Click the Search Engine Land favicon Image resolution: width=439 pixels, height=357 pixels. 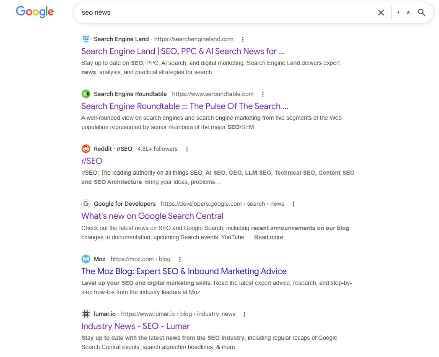click(86, 39)
